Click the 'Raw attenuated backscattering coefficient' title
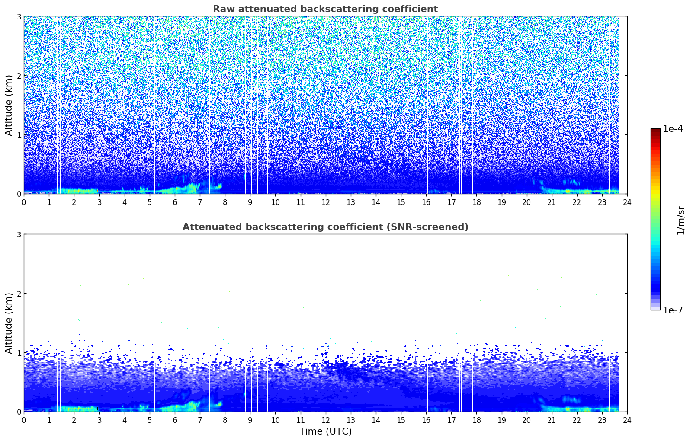This screenshot has width=690, height=441. (325, 9)
